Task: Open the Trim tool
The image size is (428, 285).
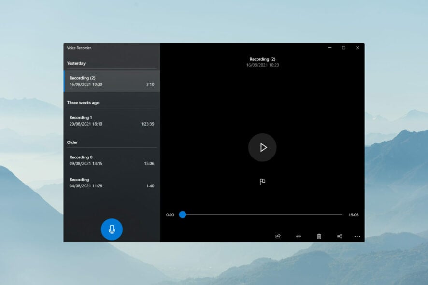Action: coord(299,236)
